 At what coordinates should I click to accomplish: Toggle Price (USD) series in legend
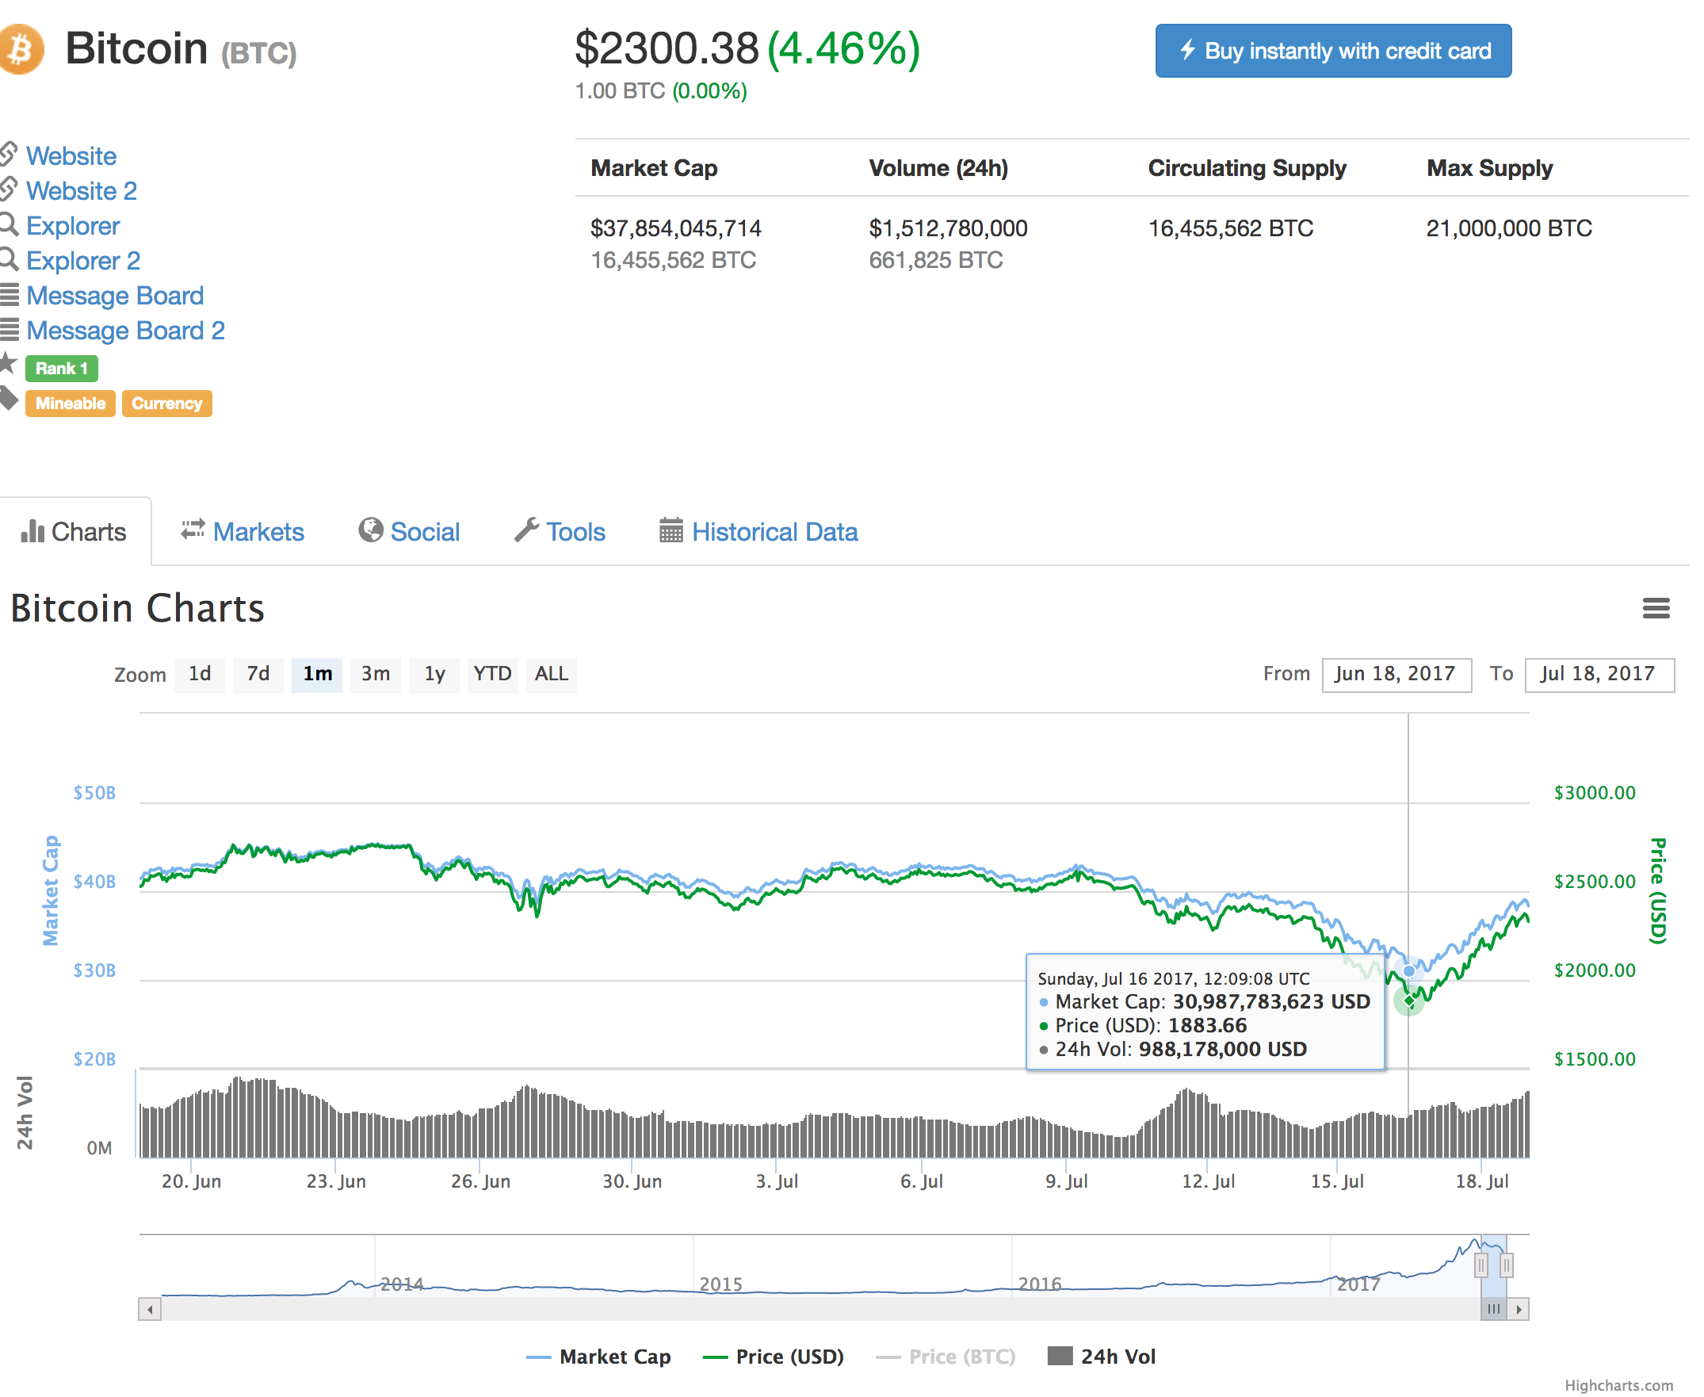(x=774, y=1357)
